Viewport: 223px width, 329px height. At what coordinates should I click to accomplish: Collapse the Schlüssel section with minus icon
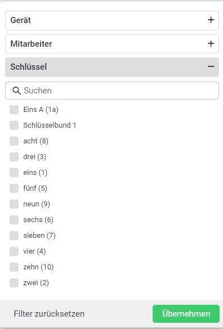click(x=211, y=66)
